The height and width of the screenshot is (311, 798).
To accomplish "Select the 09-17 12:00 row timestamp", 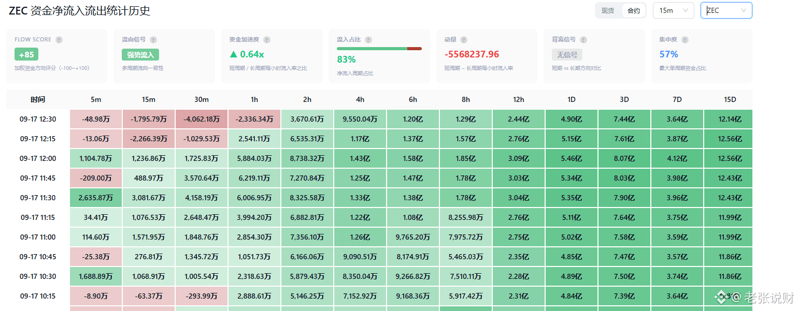I will tap(38, 158).
